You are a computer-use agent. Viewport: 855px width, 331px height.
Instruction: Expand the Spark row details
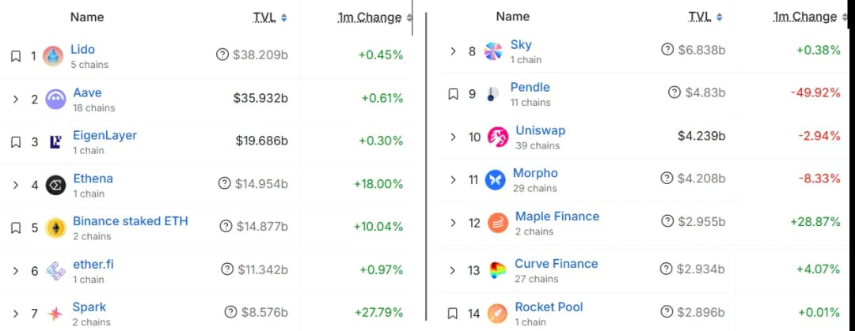tap(15, 314)
